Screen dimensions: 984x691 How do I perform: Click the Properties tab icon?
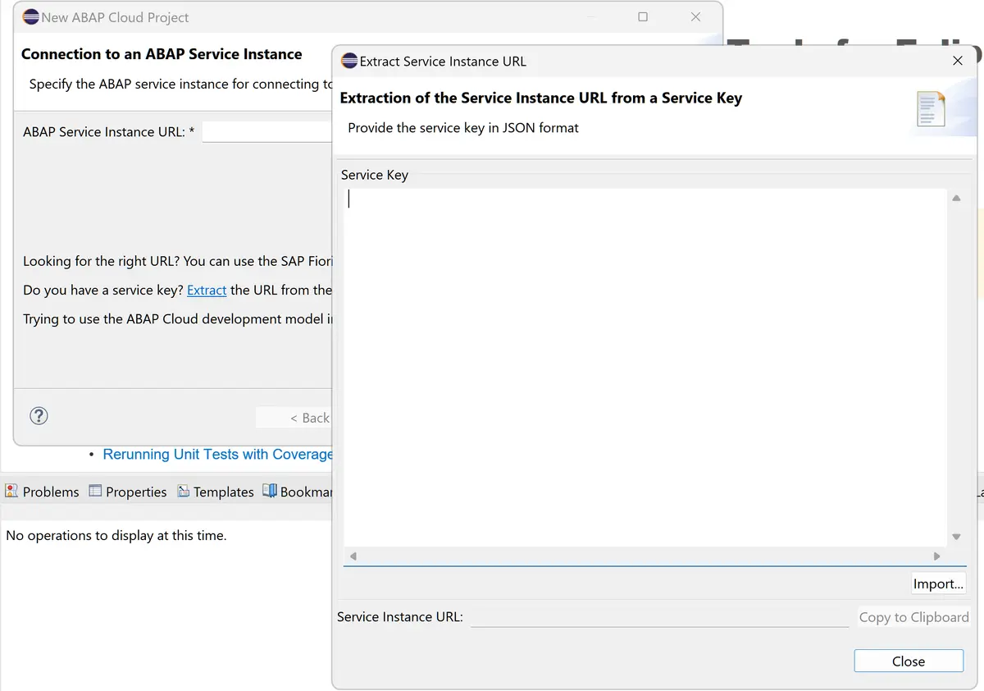95,491
